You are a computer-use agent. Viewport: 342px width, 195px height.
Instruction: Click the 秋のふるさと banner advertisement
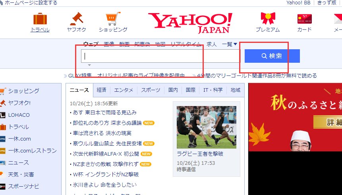[295, 117]
